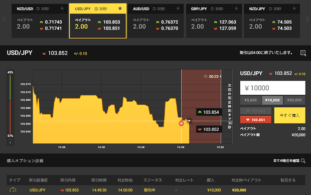Switch to the GBP/JPY 30秒 card
The width and height of the screenshot is (311, 195).
[214, 21]
